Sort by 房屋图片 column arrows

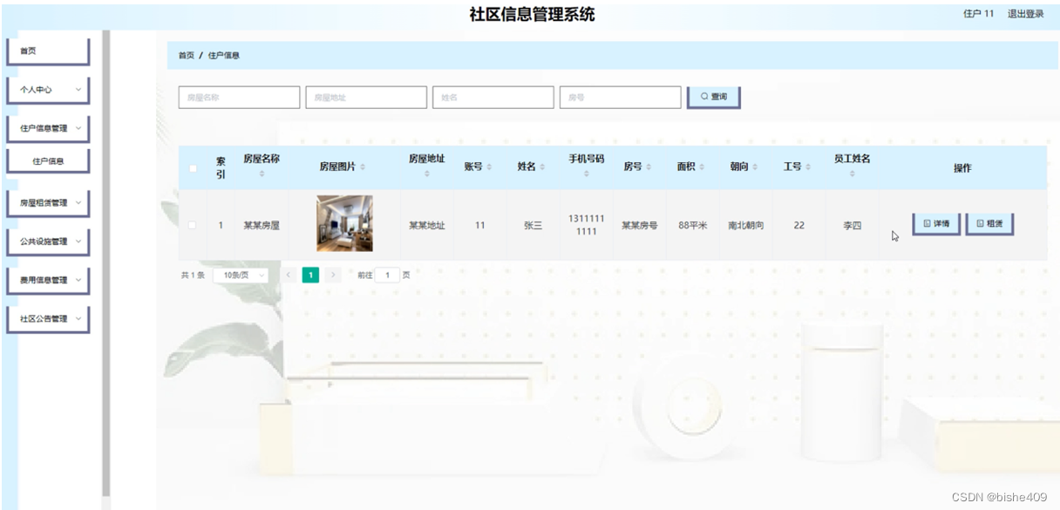click(x=363, y=167)
